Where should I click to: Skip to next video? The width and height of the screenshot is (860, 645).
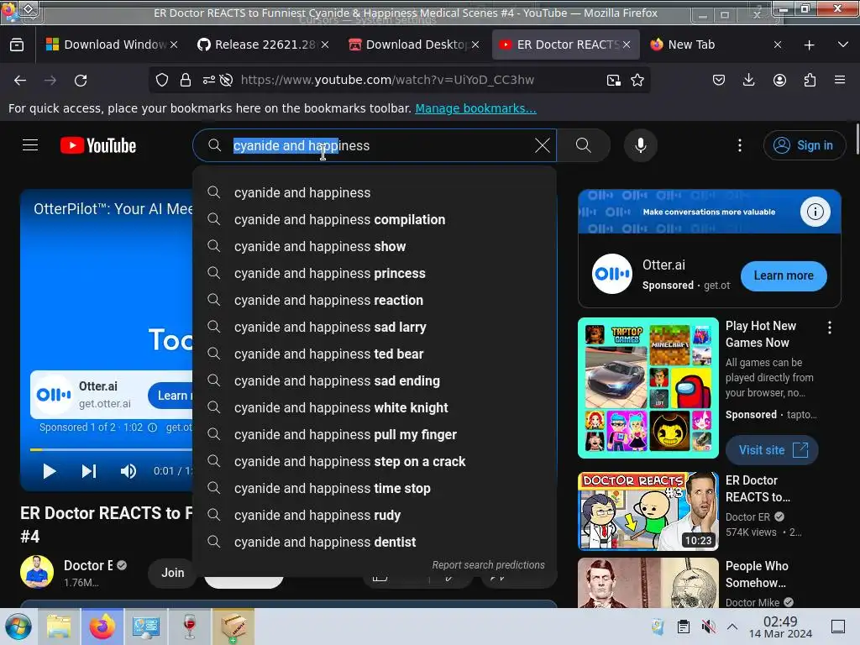click(x=89, y=471)
